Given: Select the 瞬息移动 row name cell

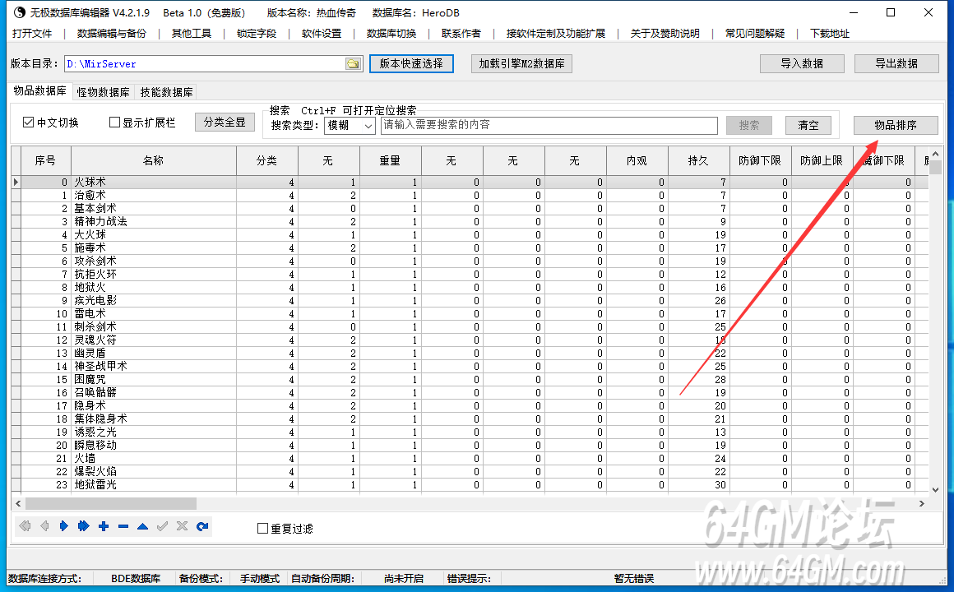Looking at the screenshot, I should [x=153, y=446].
